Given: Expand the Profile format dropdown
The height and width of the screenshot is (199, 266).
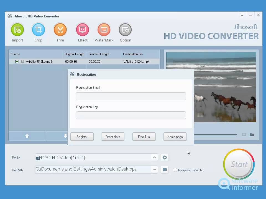Looking at the screenshot, I should [x=154, y=158].
